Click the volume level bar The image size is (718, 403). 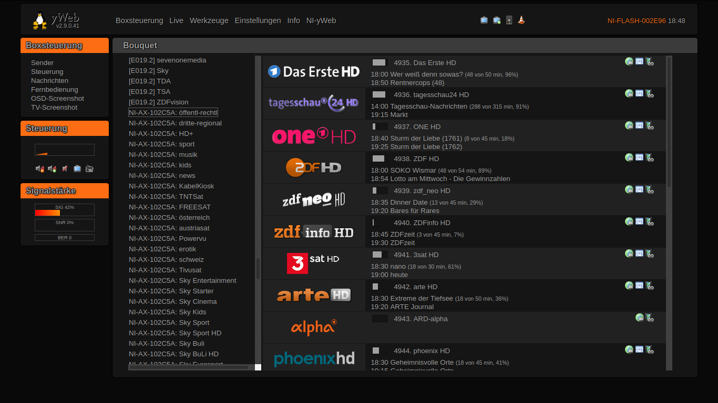click(65, 150)
